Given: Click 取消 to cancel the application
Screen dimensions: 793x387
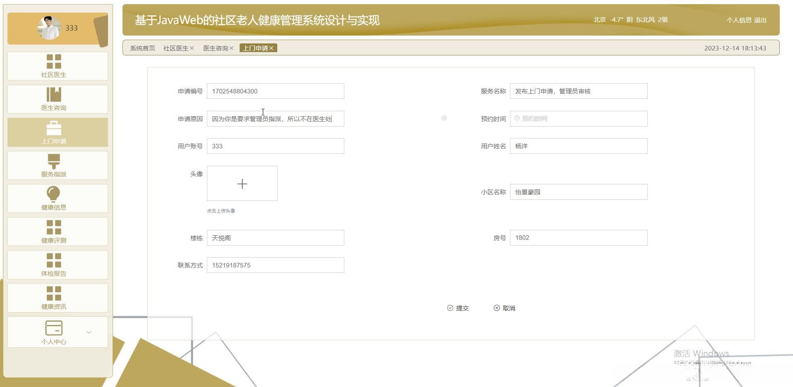Looking at the screenshot, I should point(505,308).
